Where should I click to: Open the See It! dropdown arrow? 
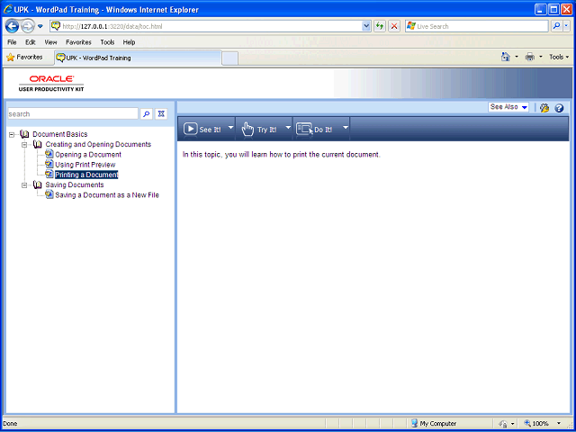[x=230, y=128]
